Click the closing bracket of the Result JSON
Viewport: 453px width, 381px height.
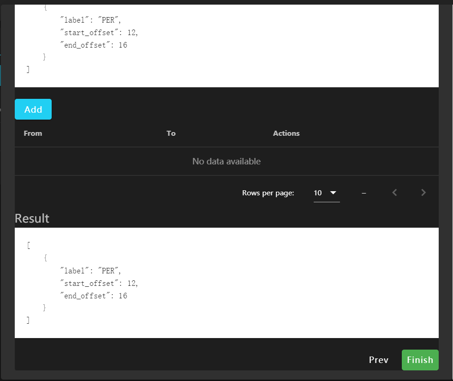(28, 320)
